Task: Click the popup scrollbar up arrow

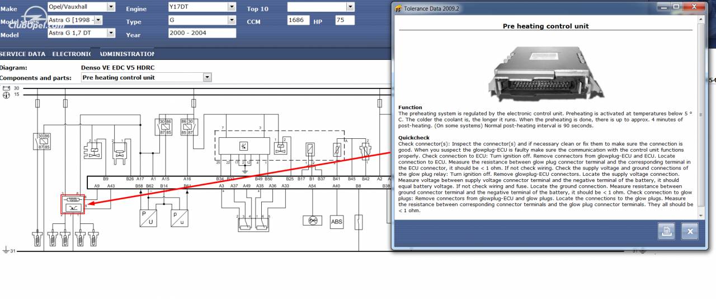Action: 702,20
